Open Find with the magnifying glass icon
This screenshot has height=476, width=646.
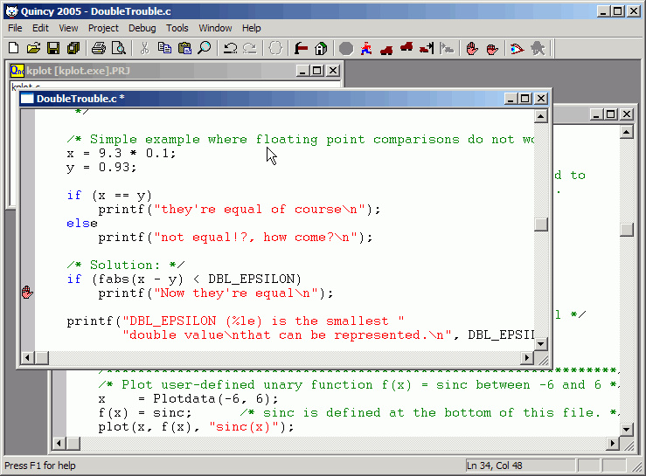(x=205, y=48)
